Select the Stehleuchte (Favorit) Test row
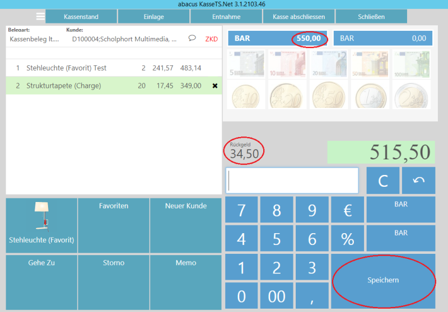The width and height of the screenshot is (448, 312). click(x=106, y=68)
